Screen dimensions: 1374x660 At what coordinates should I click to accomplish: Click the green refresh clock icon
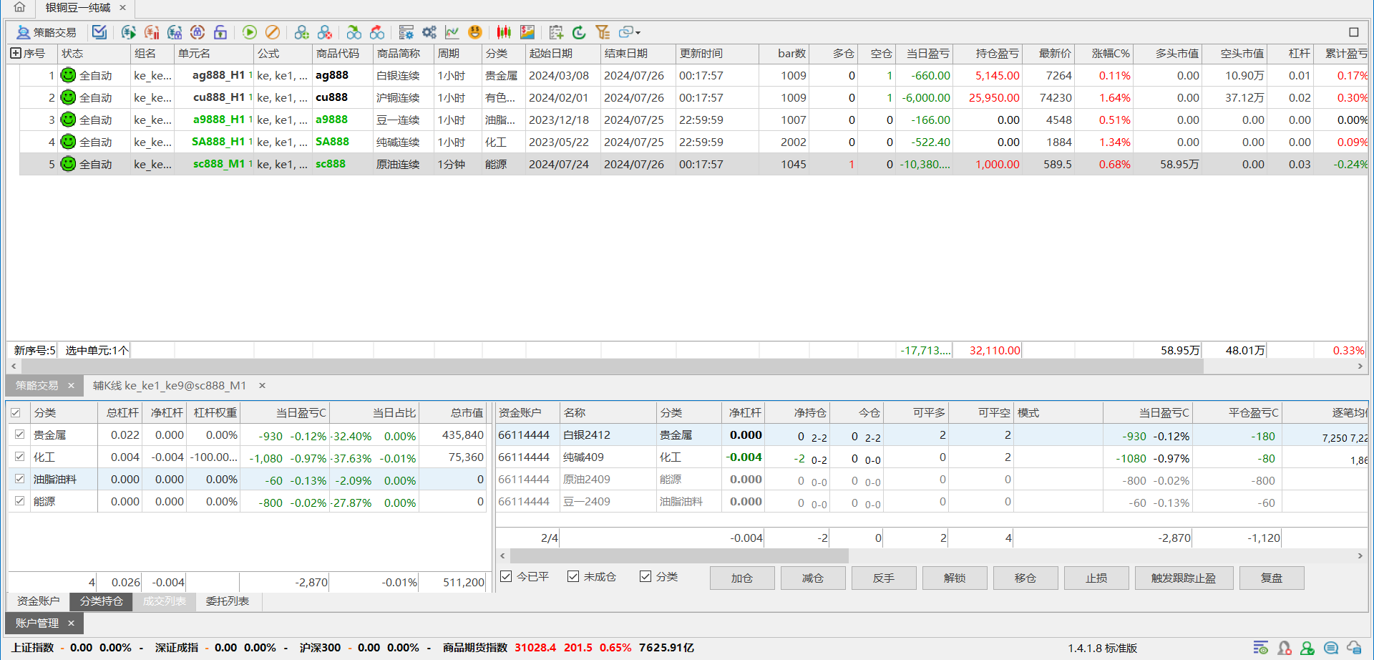579,32
